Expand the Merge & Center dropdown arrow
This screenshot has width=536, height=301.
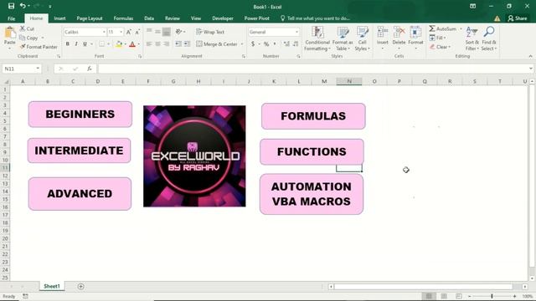coord(242,44)
